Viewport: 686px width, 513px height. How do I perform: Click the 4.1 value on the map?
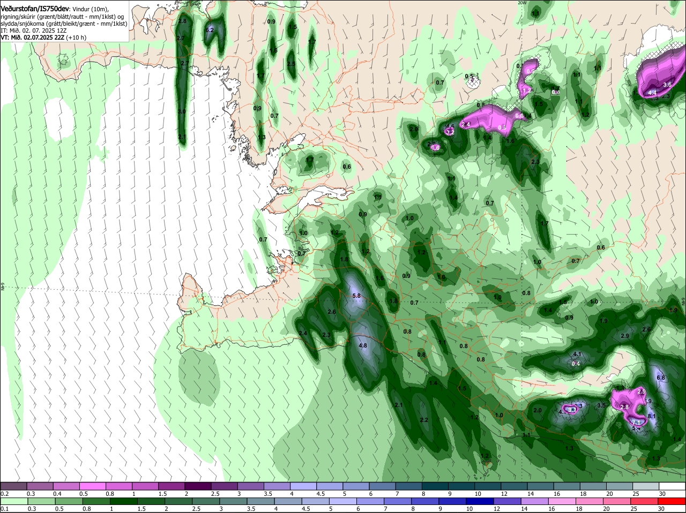577,354
